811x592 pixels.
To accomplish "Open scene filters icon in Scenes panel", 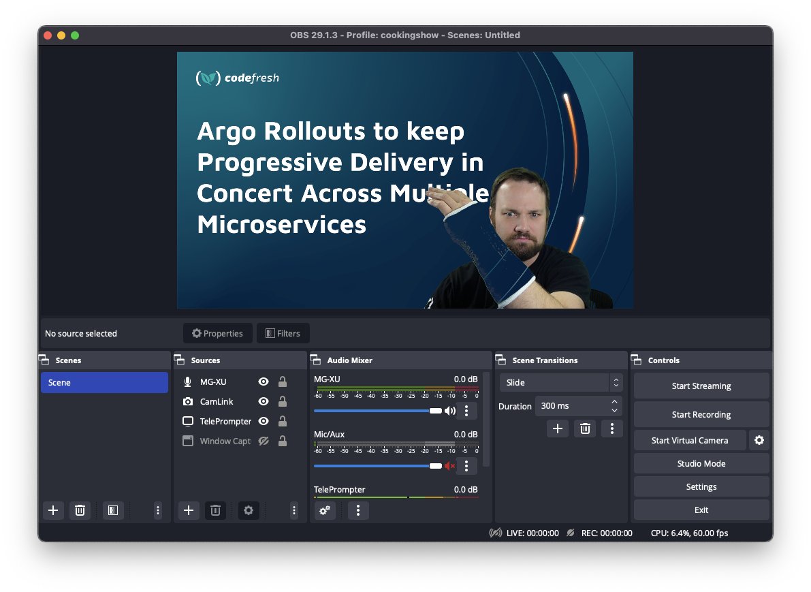I will pyautogui.click(x=113, y=510).
